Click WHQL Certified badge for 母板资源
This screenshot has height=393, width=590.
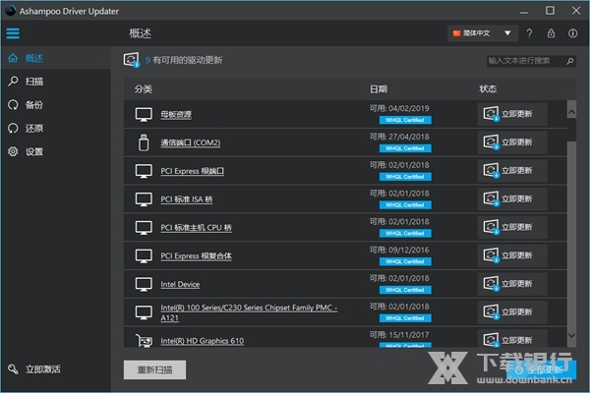tap(405, 120)
